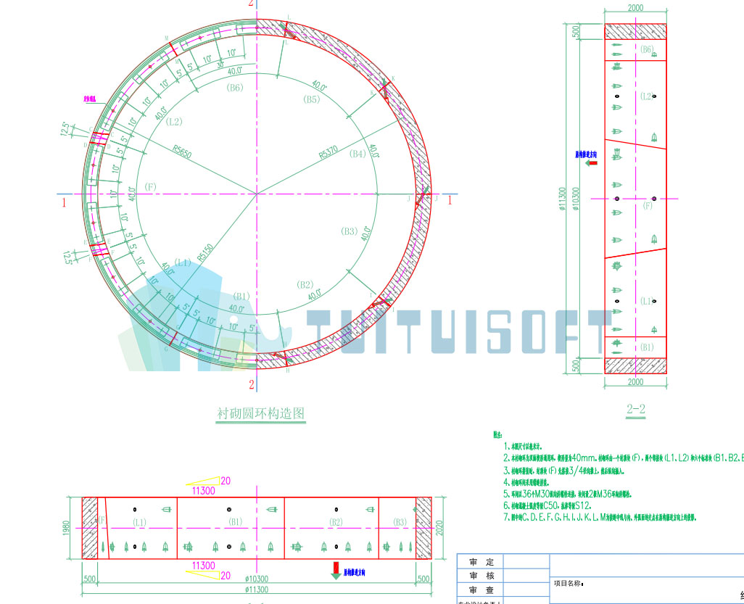
Task: Click note 6 mentioning C50 and S12
Action: [x=547, y=506]
